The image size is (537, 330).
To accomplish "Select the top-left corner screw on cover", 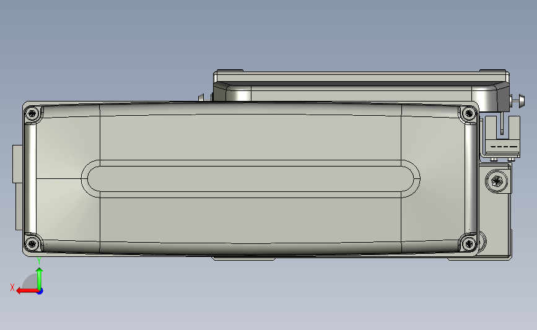I will (x=32, y=113).
